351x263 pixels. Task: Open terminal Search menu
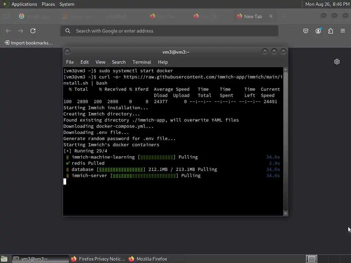pyautogui.click(x=119, y=62)
